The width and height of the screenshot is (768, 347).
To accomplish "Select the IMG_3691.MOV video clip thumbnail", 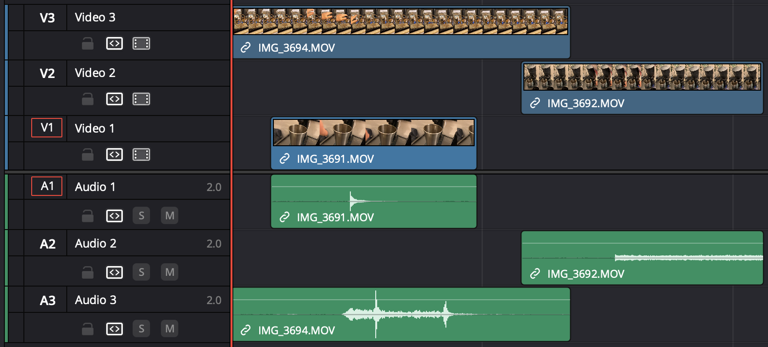I will [x=373, y=133].
